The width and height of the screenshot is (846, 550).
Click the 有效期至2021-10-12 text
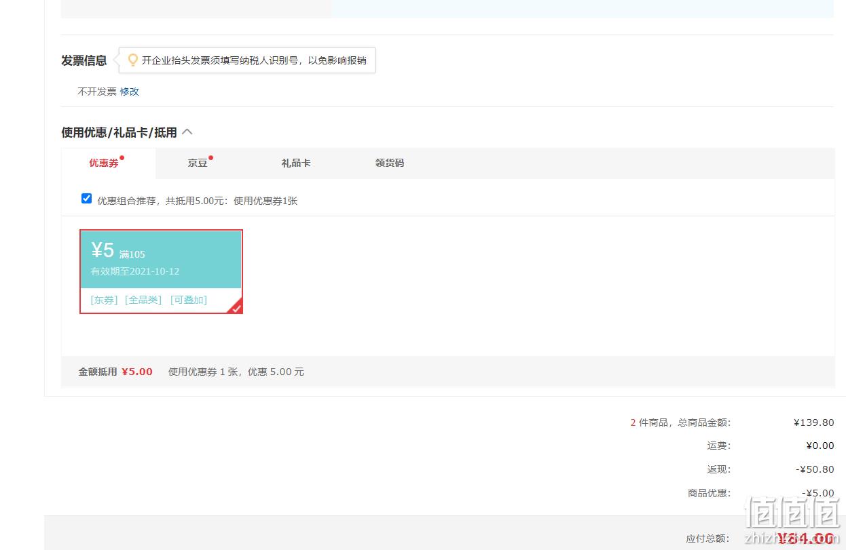click(135, 271)
